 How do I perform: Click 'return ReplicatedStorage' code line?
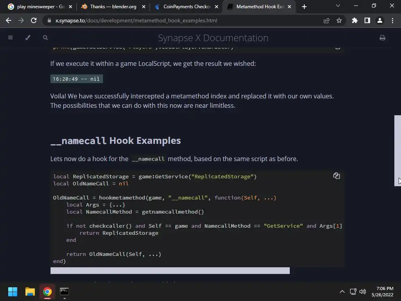(119, 233)
